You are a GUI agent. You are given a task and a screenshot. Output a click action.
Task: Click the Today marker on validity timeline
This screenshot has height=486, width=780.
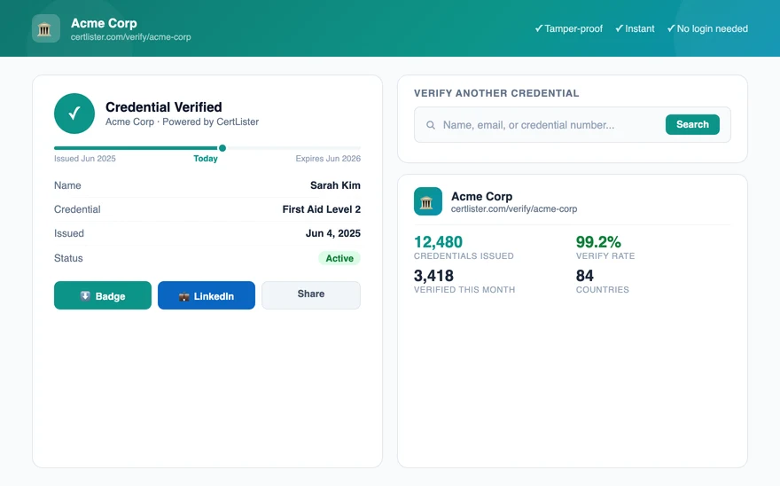click(x=222, y=148)
